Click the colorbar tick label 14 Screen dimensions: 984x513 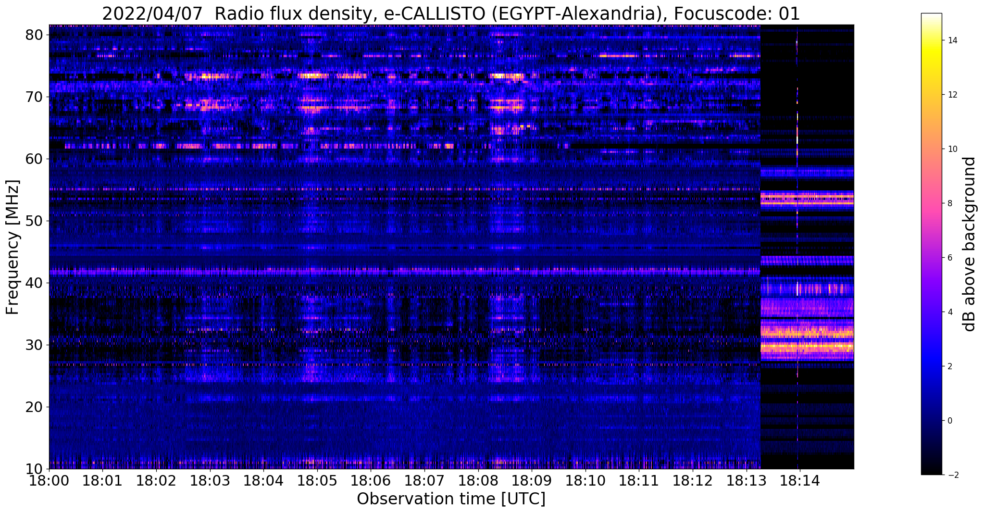pyautogui.click(x=951, y=41)
